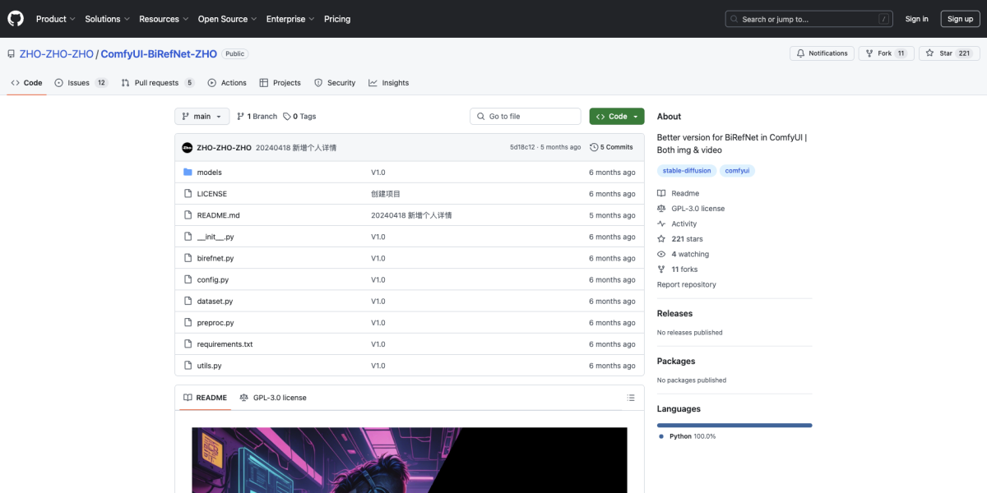Open the README outline list icon
Viewport: 987px width, 493px height.
pyautogui.click(x=631, y=398)
